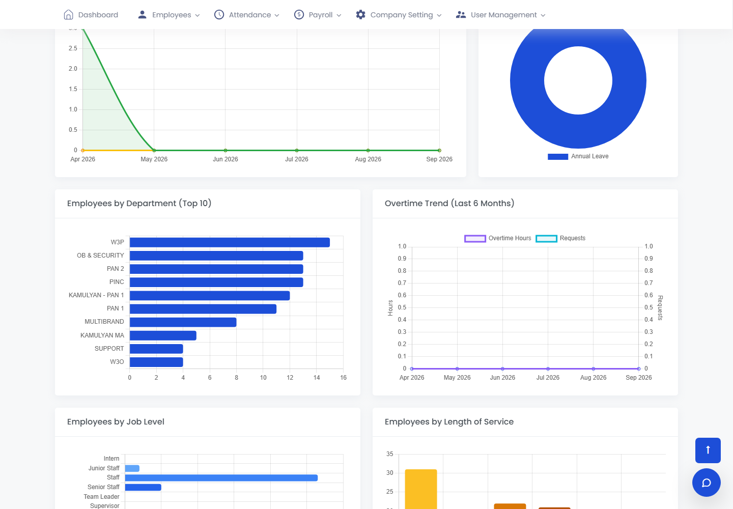The image size is (733, 509).
Task: Click the KAMULYAN - PAN 1 bar
Action: point(210,295)
